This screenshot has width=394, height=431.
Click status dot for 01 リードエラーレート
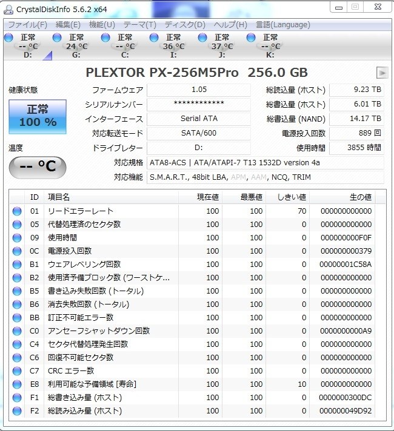(x=17, y=211)
